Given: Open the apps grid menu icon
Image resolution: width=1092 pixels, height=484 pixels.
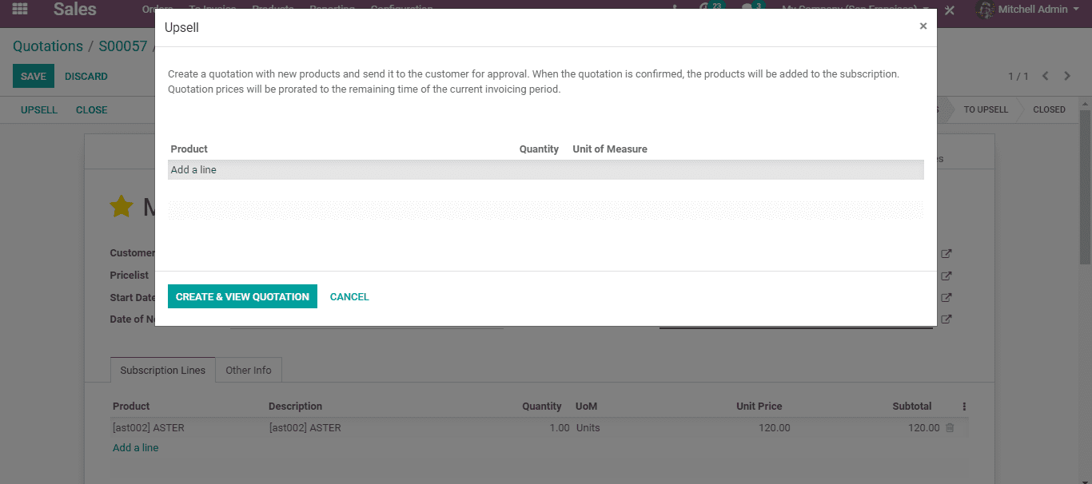Looking at the screenshot, I should point(20,10).
